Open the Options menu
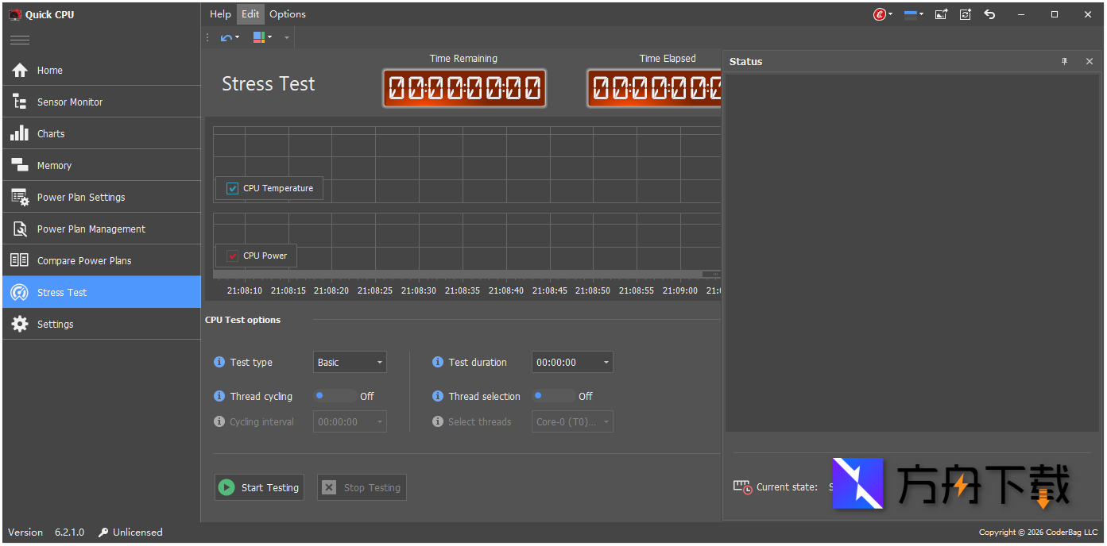This screenshot has width=1107, height=546. [287, 13]
